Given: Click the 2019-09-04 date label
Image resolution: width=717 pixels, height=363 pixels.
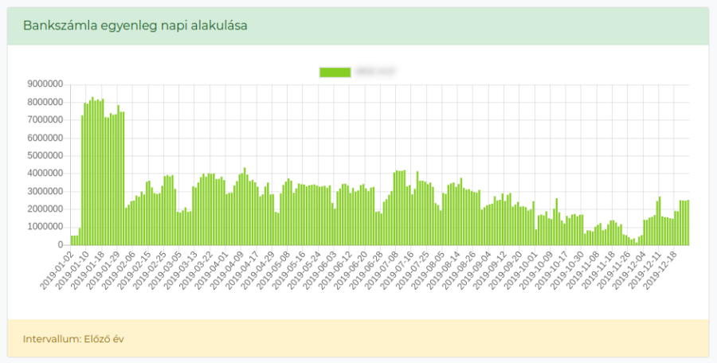Looking at the screenshot, I should (x=474, y=270).
